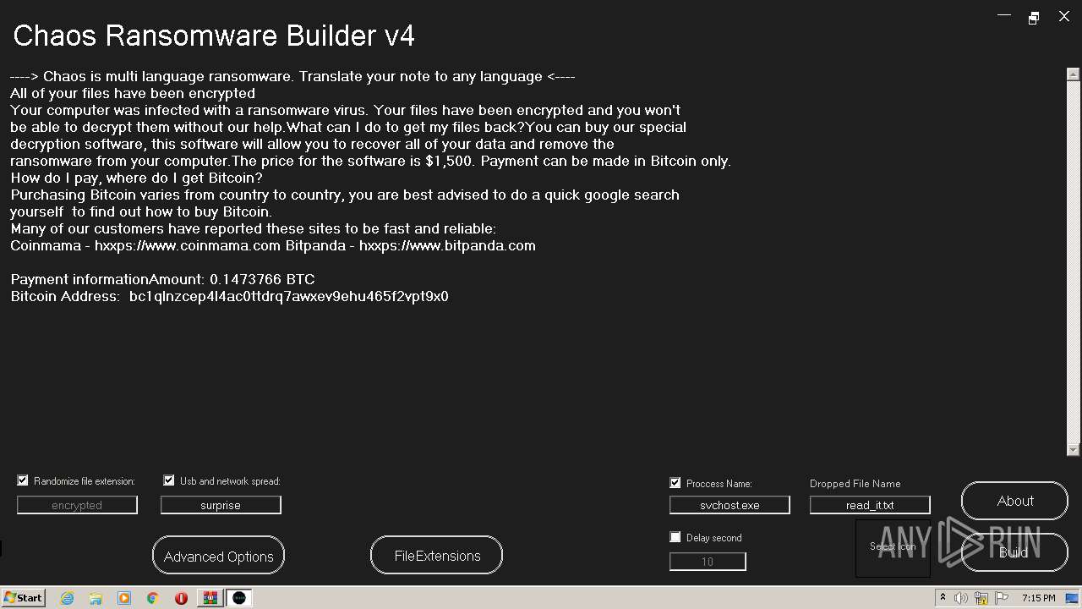1082x609 pixels.
Task: Click the svchost.exe process name field
Action: click(730, 505)
